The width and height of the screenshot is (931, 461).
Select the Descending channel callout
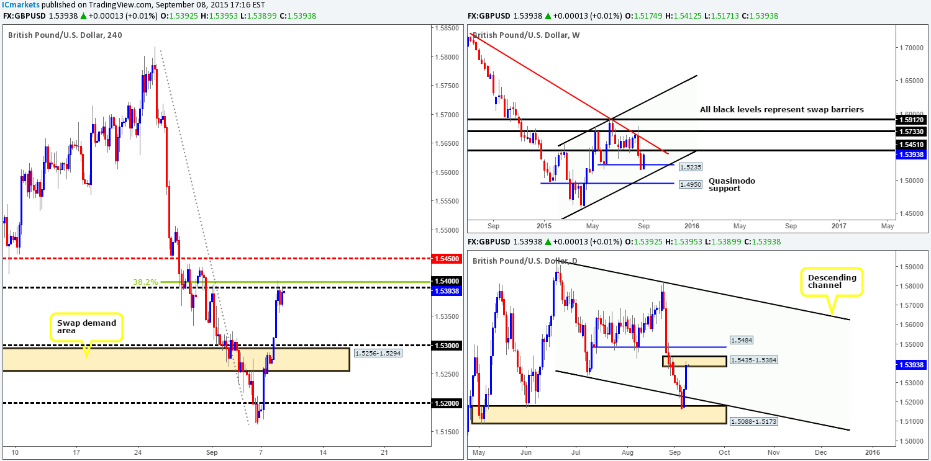pos(832,282)
